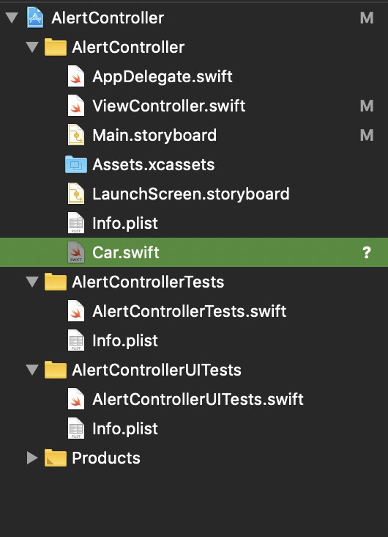Collapse the root AlertController project triangle

pos(12,18)
